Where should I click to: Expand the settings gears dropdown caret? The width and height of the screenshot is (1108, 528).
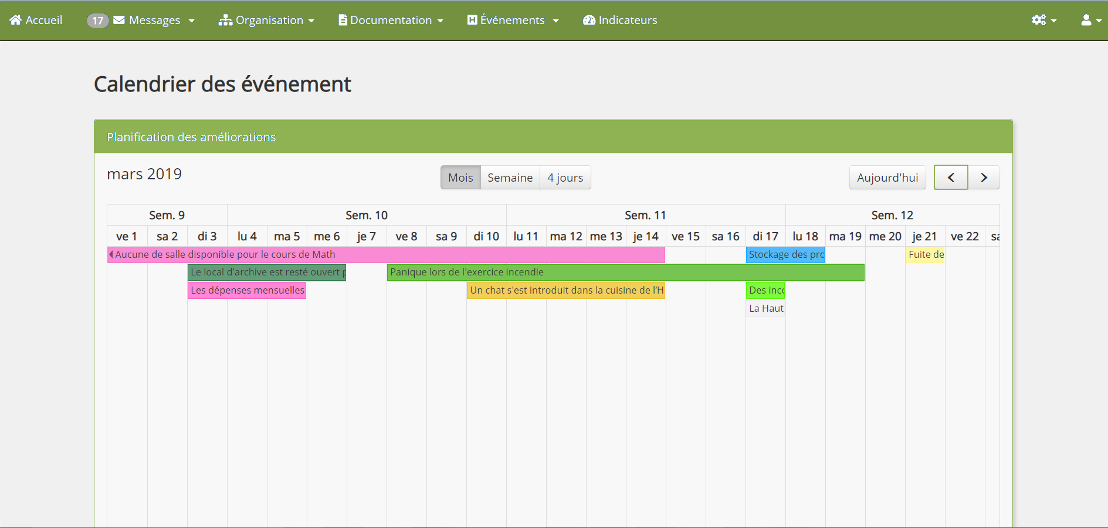[x=1054, y=21]
